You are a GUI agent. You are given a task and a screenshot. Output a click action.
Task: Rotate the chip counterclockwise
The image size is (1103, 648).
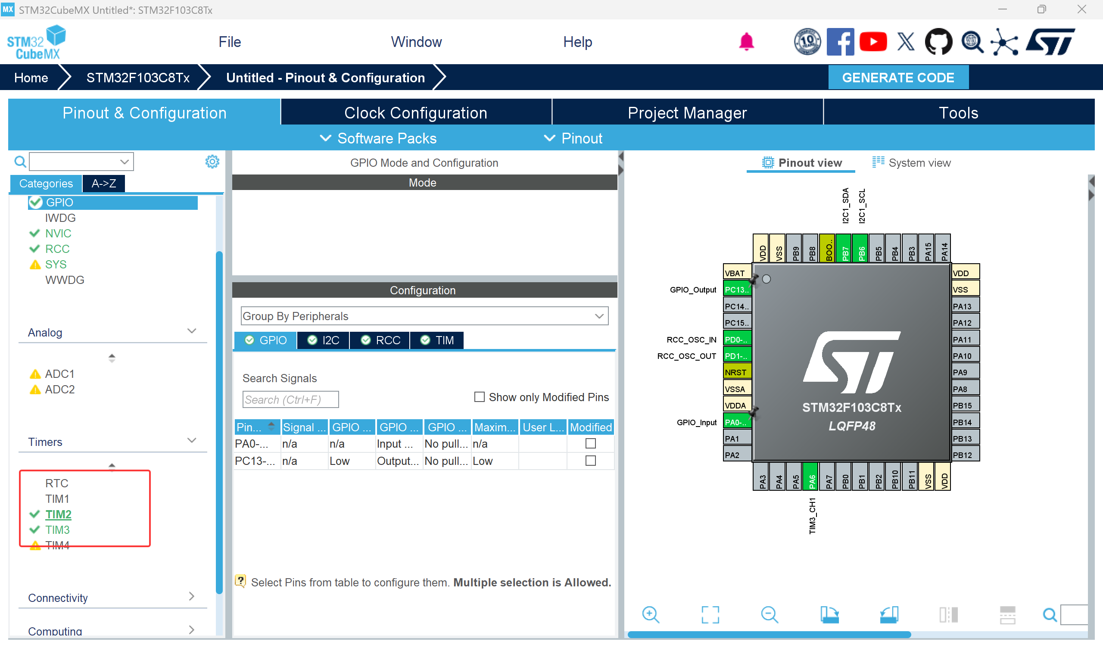coord(888,615)
